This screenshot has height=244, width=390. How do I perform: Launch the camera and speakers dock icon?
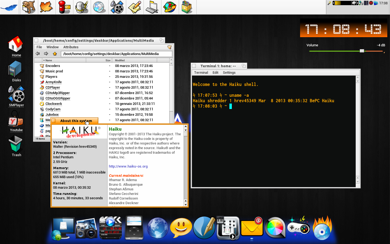87,228
